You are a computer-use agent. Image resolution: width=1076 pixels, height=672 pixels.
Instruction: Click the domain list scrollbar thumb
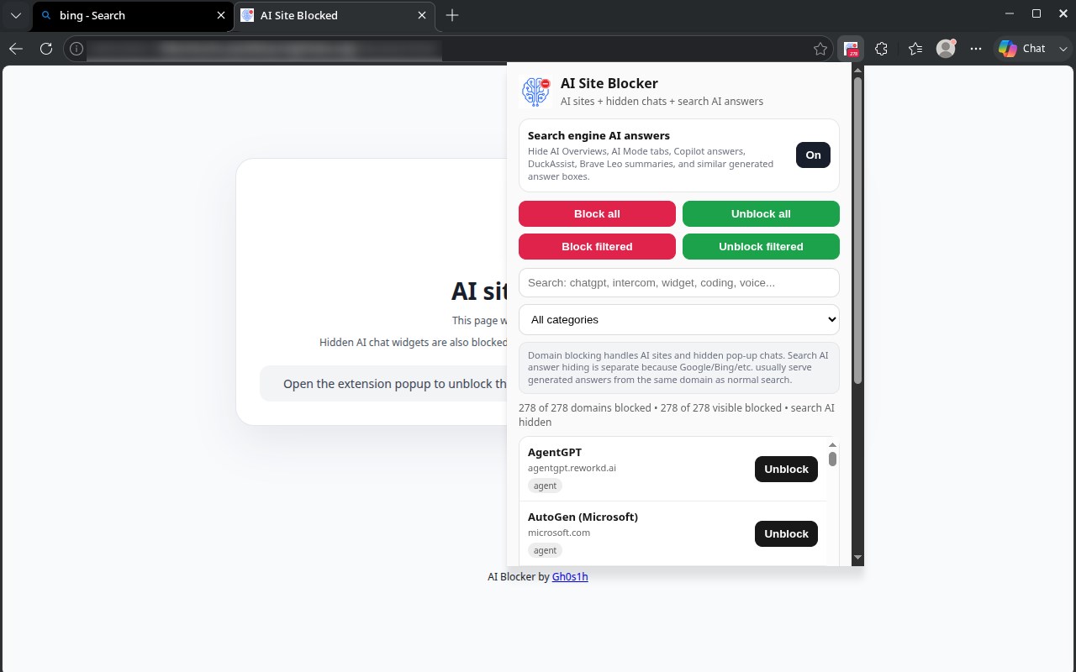[833, 459]
